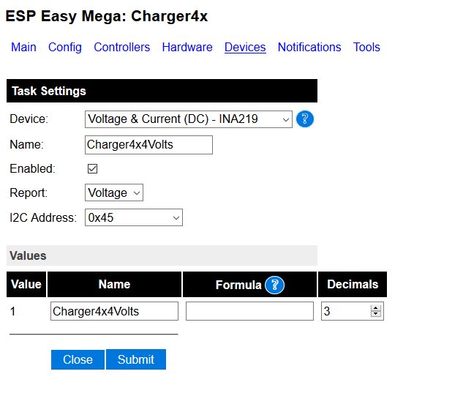Open the I2C Address dropdown

coord(134,217)
